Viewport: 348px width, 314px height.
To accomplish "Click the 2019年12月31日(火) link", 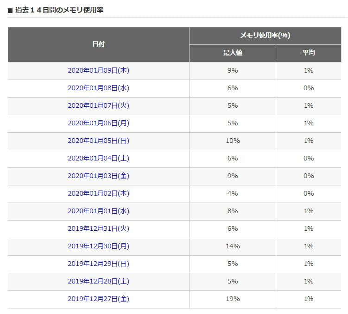I will [98, 228].
